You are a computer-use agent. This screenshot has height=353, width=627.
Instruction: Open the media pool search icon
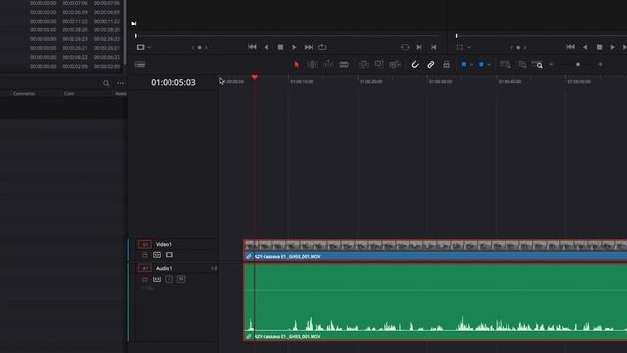106,83
